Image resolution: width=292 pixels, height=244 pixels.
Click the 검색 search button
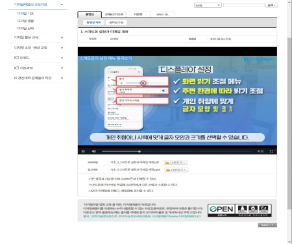272,5
